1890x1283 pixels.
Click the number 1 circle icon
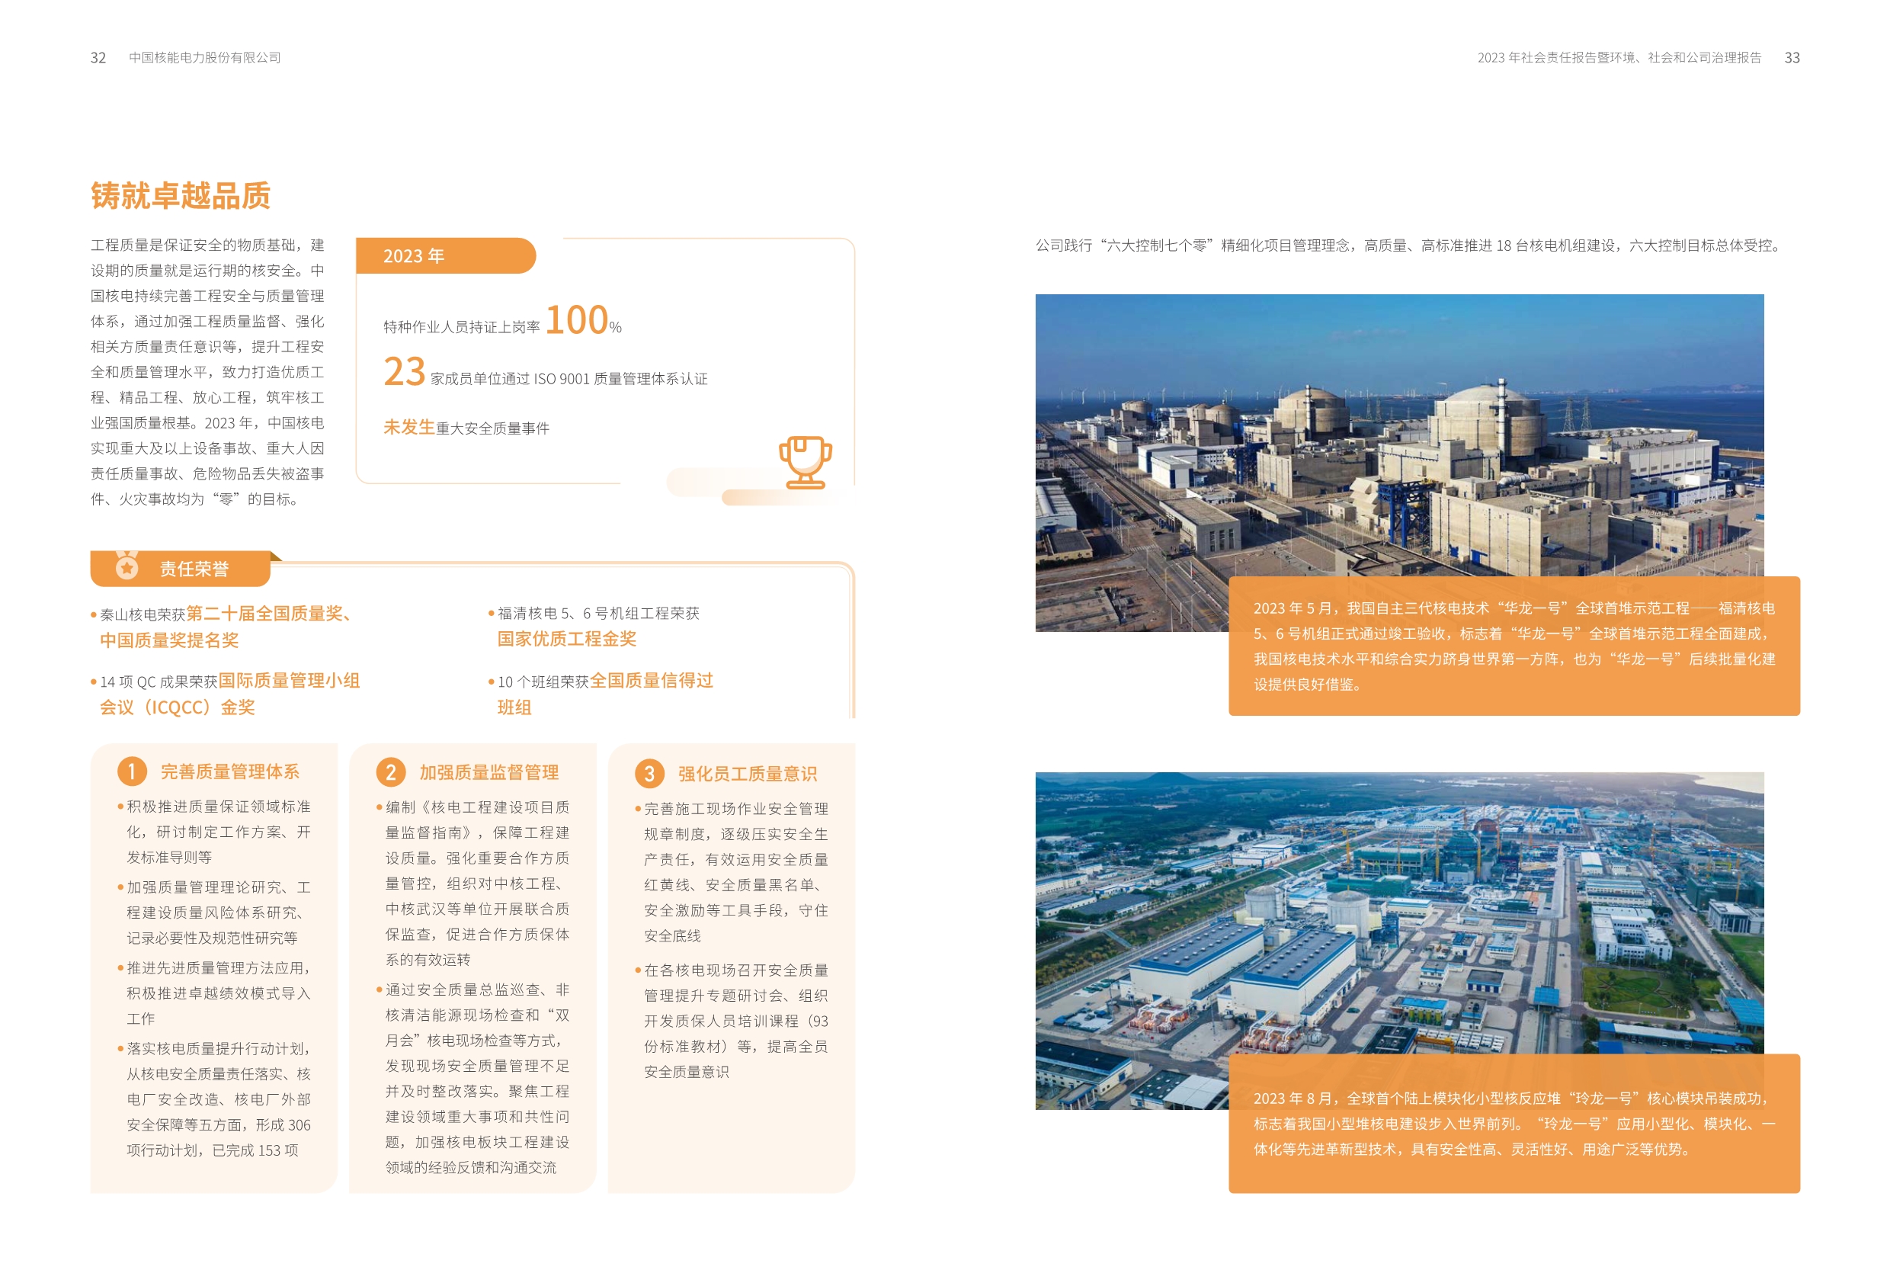tap(132, 771)
